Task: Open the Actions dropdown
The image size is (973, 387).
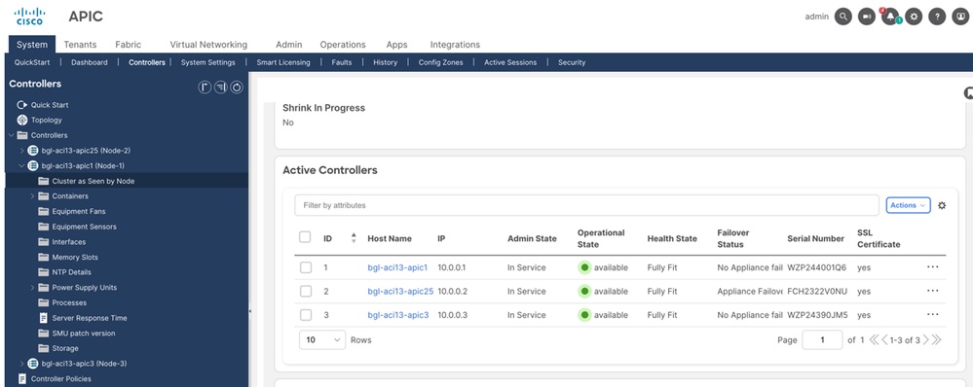Action: (908, 205)
